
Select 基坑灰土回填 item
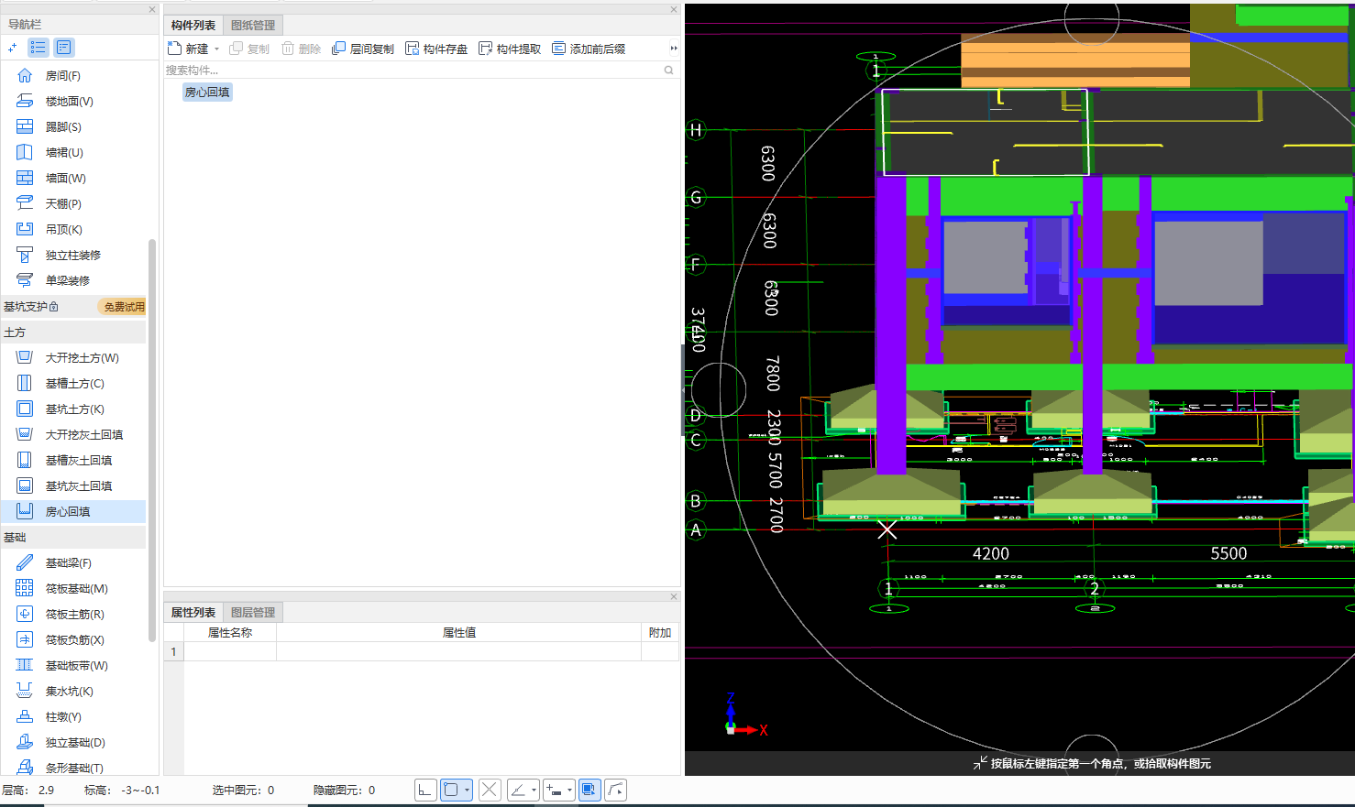tap(78, 486)
